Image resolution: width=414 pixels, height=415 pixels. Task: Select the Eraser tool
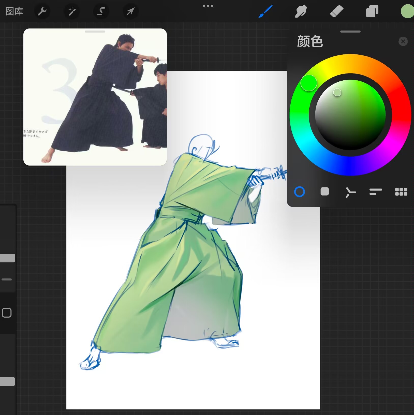click(336, 11)
